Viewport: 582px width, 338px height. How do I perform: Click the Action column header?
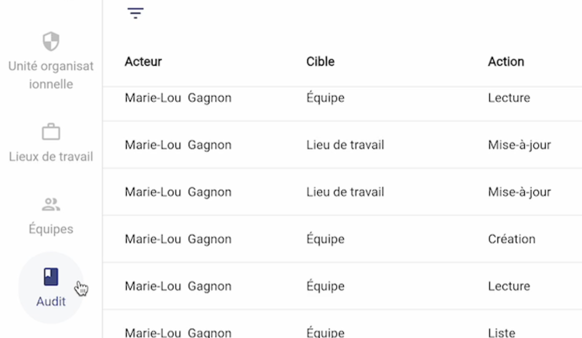click(x=506, y=62)
